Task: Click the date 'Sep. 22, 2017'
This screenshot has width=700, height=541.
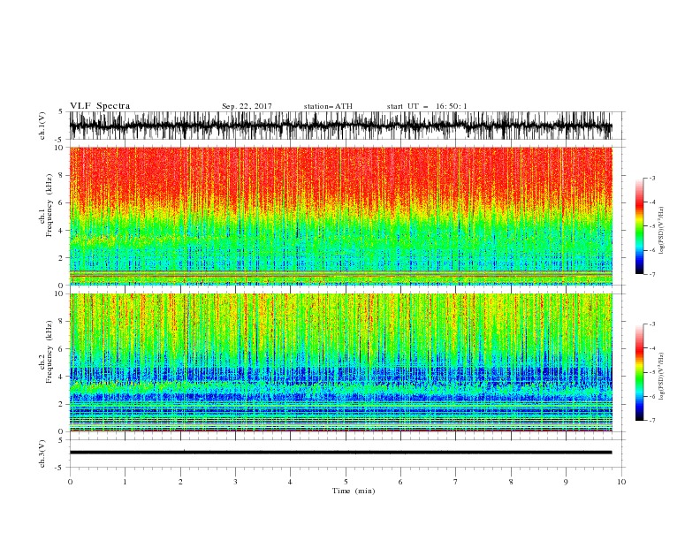Action: [x=247, y=106]
